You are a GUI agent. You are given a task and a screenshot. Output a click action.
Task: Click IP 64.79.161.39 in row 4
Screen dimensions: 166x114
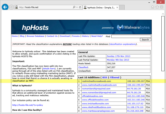[134, 92]
